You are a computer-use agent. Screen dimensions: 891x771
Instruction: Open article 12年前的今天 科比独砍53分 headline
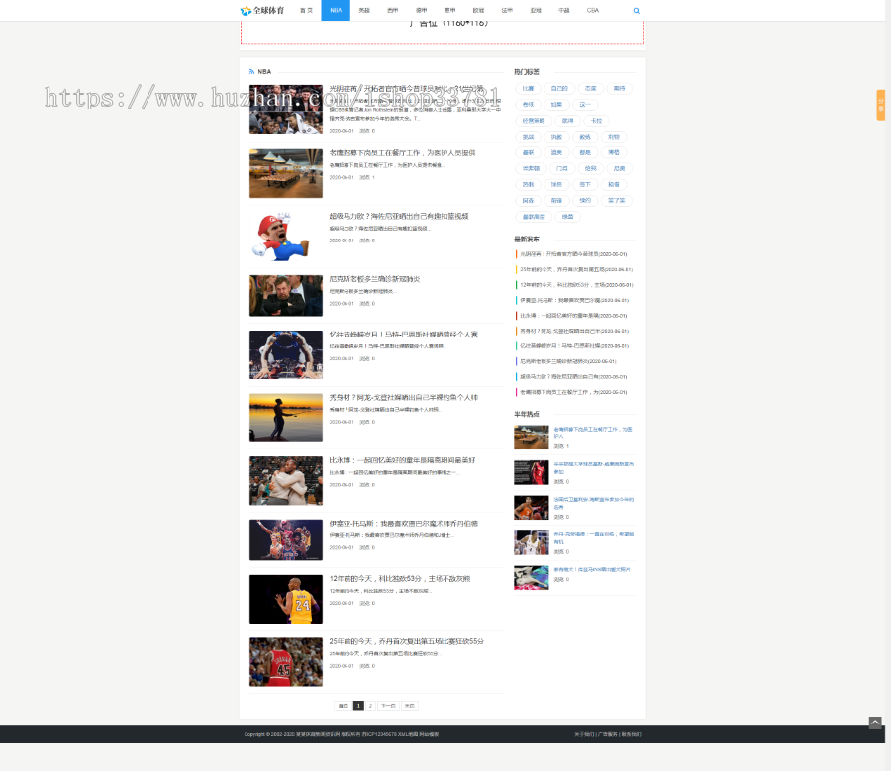click(399, 578)
